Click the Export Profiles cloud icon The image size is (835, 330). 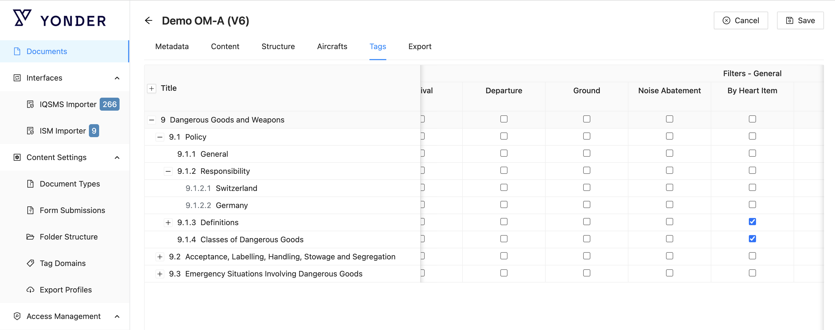[x=30, y=290]
